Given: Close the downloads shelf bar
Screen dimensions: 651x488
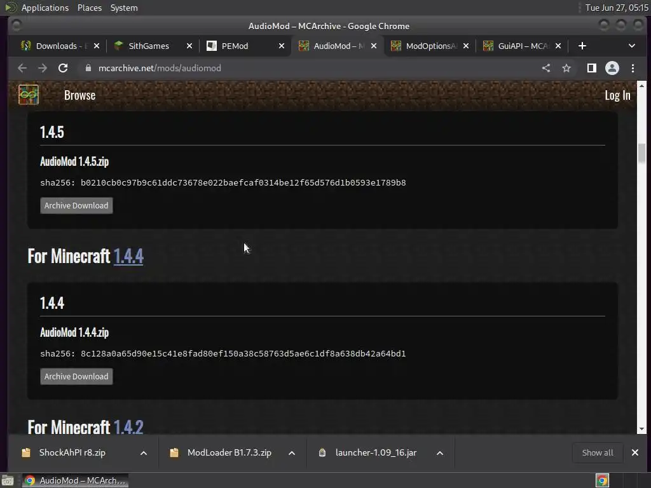Looking at the screenshot, I should click(635, 452).
